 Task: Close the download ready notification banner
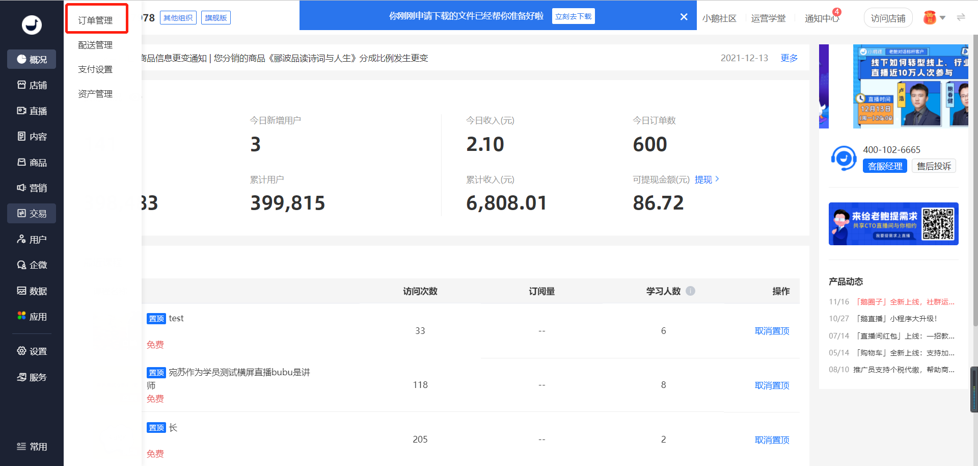tap(684, 17)
